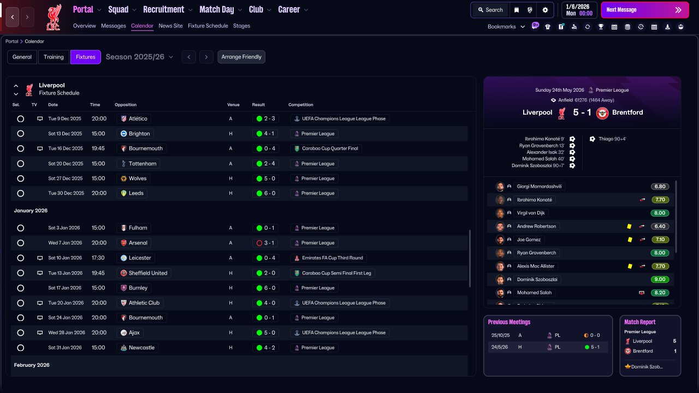Open the bookmark icon next to Search
Image resolution: width=699 pixels, height=393 pixels.
pyautogui.click(x=516, y=10)
